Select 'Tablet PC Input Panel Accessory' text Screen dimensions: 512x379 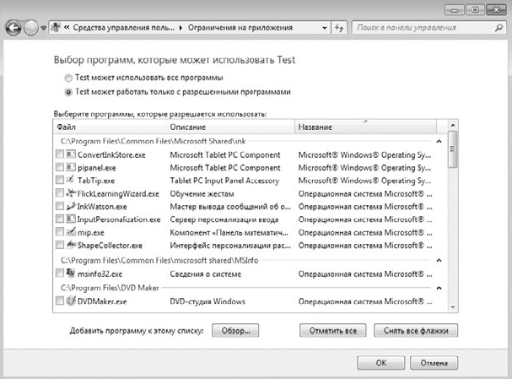point(224,181)
